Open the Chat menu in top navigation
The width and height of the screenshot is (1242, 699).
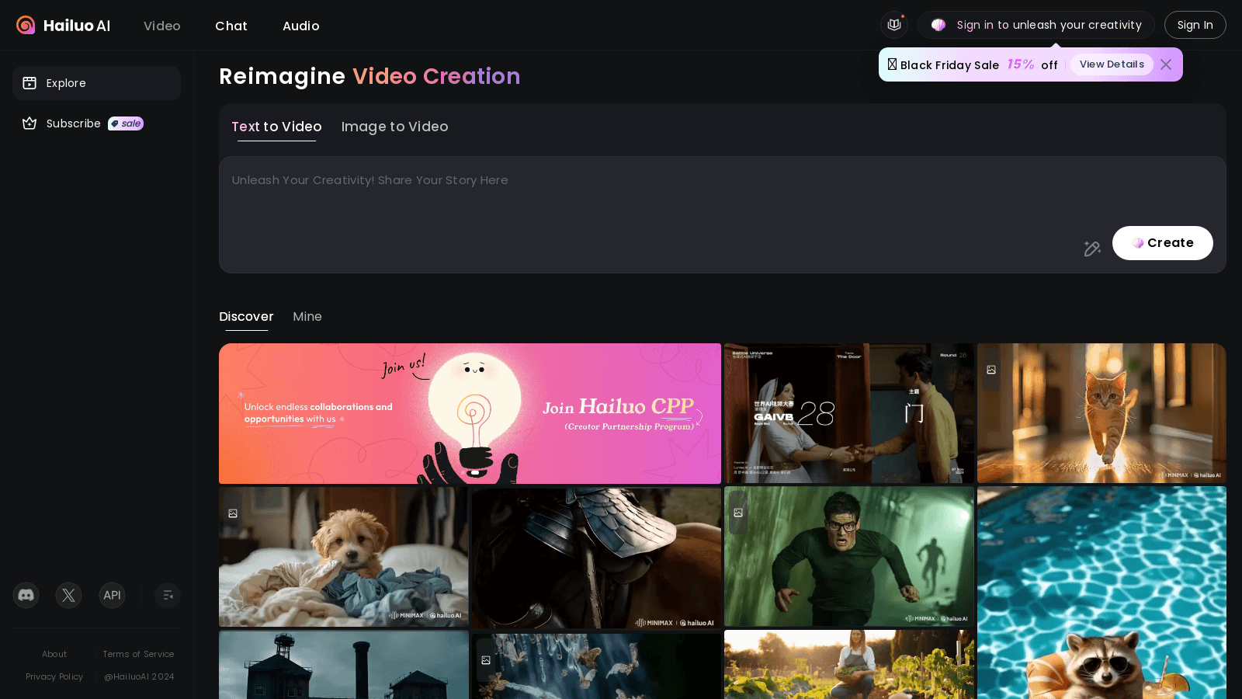point(231,26)
